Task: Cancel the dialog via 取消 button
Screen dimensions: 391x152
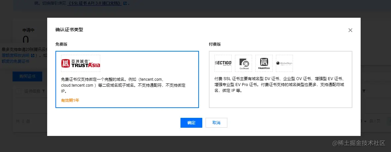Action: [216, 123]
